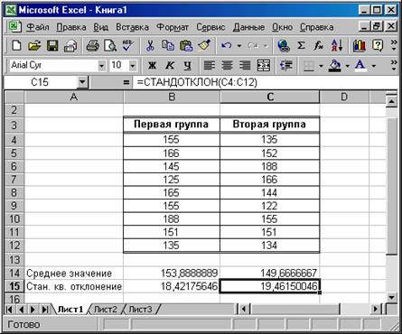Select cell with value 153,8888889

172,273
